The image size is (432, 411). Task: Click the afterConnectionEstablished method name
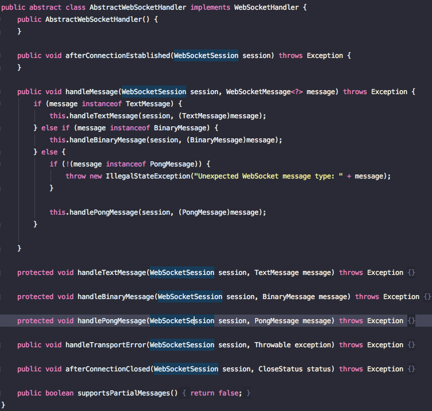point(118,56)
